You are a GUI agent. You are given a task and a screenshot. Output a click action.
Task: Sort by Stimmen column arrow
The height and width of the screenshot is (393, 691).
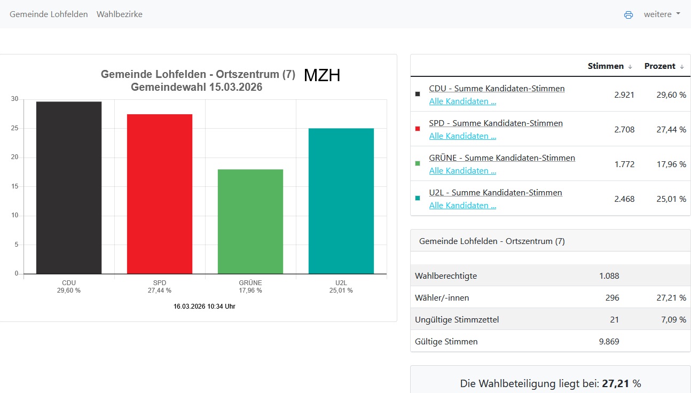[630, 67]
